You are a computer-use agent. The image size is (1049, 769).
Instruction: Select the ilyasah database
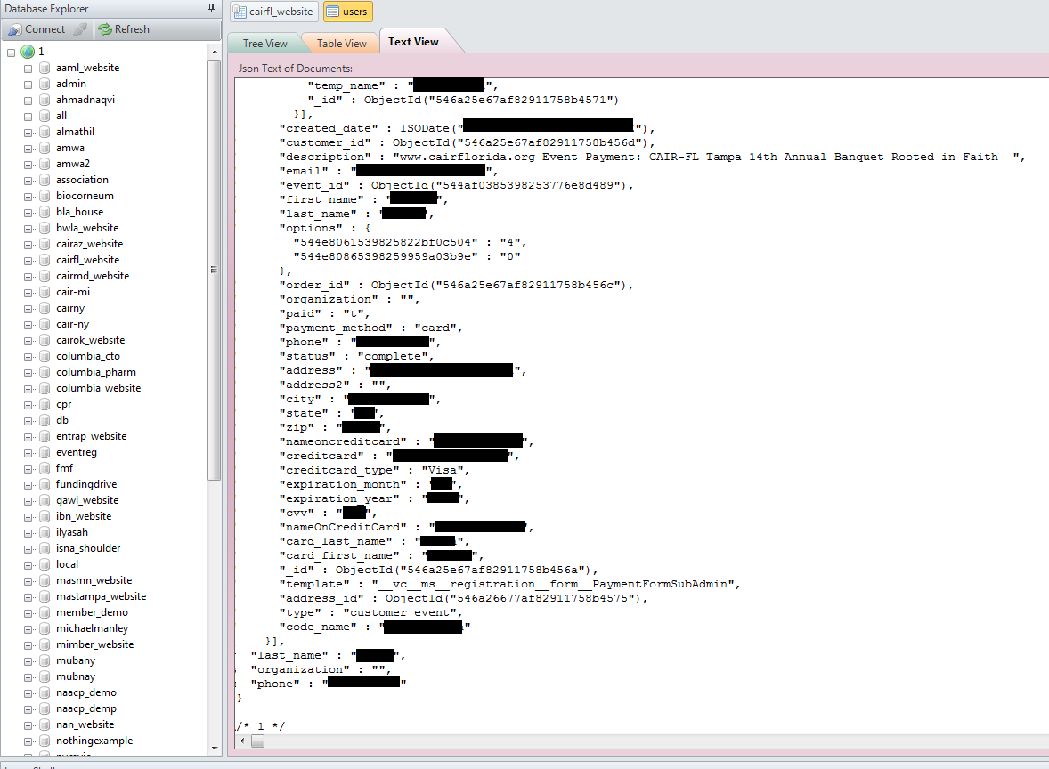tap(71, 532)
